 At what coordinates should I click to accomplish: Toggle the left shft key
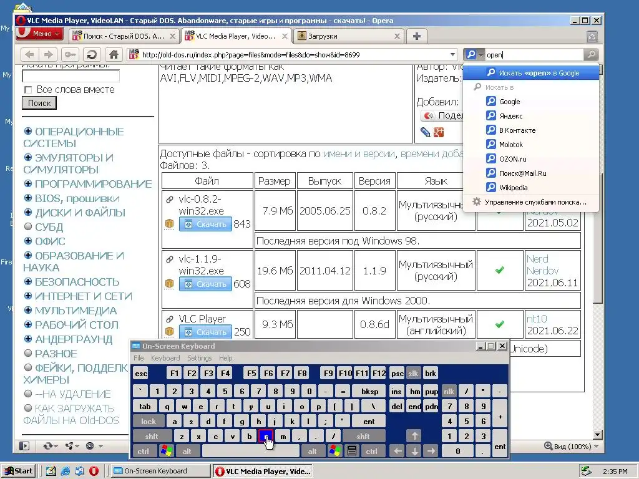pos(152,436)
